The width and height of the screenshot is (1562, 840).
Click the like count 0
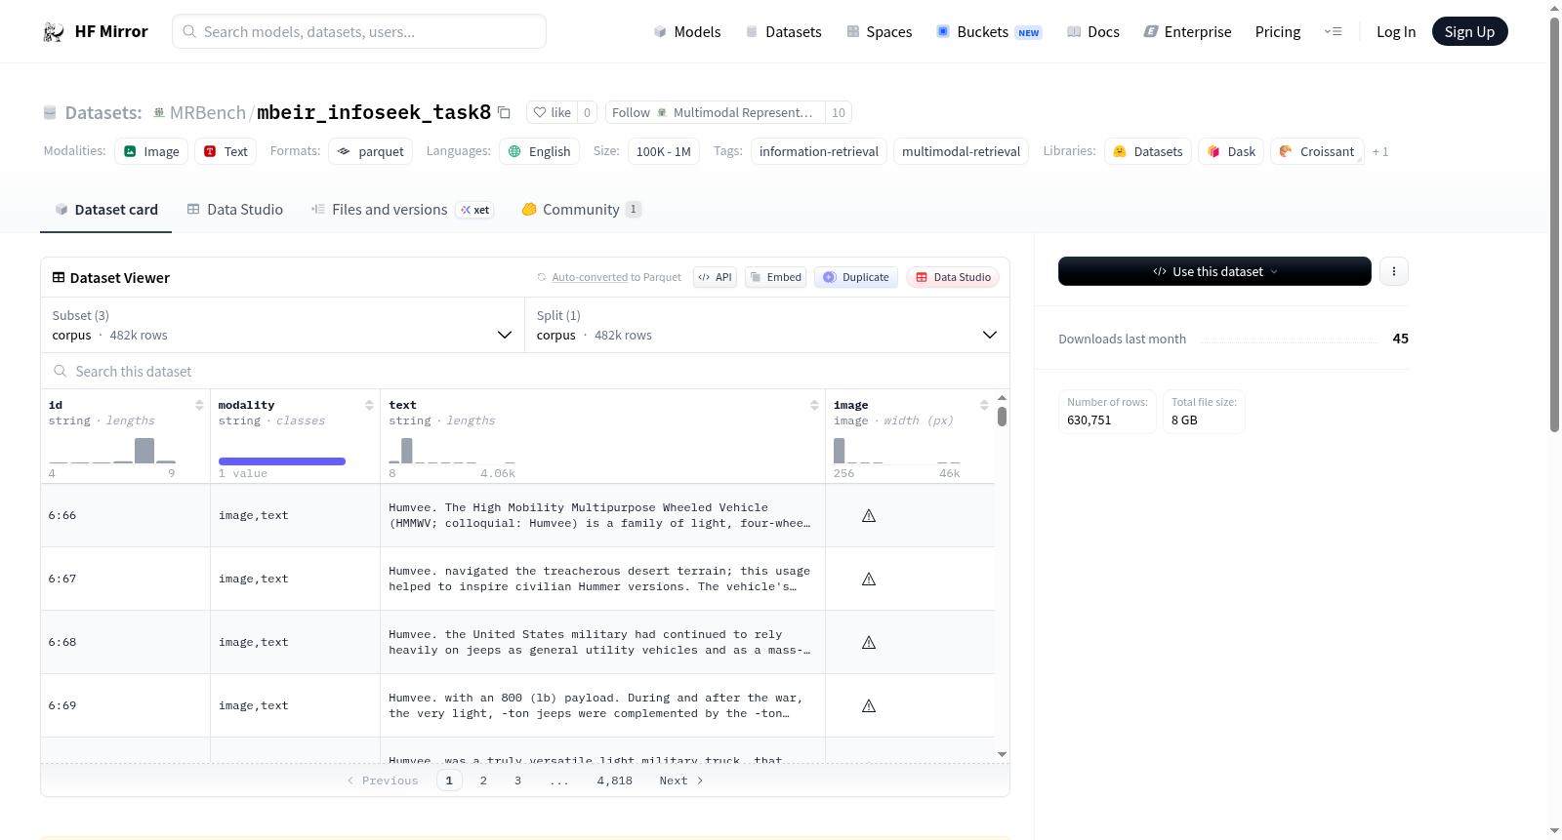click(x=587, y=112)
